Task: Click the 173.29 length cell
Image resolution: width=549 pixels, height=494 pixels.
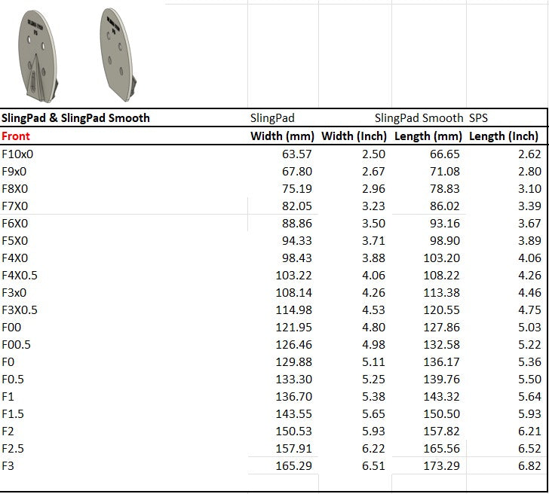Action: (x=441, y=466)
